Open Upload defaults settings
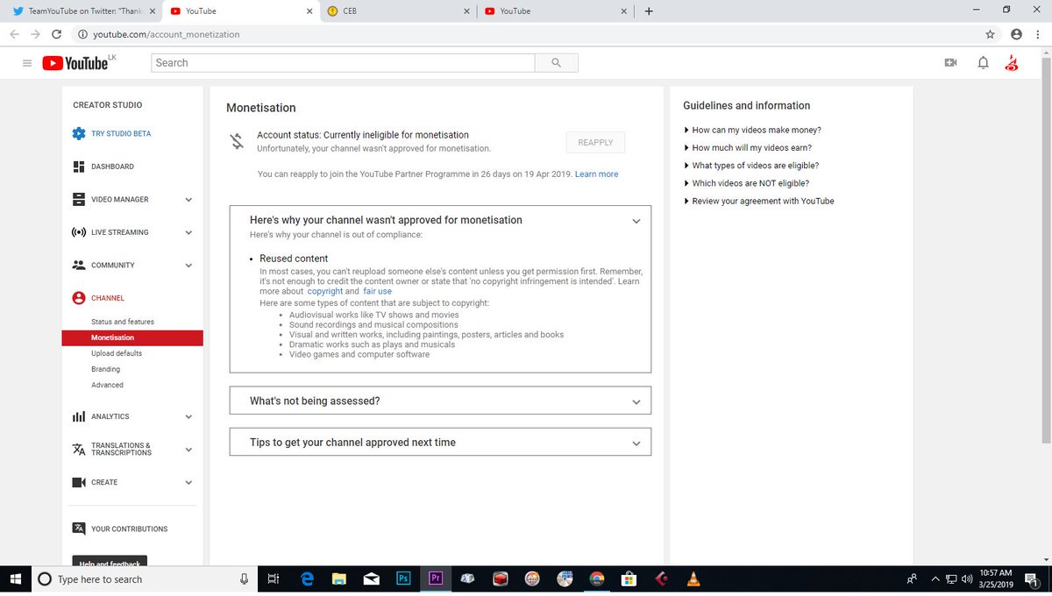The width and height of the screenshot is (1052, 596). 117,353
